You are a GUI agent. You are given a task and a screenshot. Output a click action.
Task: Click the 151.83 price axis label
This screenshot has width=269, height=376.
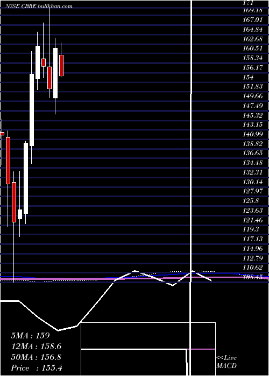(x=253, y=86)
